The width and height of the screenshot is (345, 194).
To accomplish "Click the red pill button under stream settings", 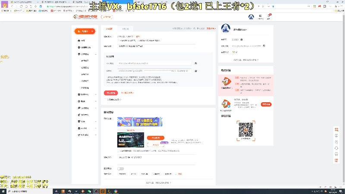I will pyautogui.click(x=111, y=93).
